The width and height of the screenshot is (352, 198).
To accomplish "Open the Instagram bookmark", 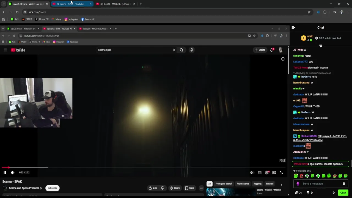I will tap(71, 19).
